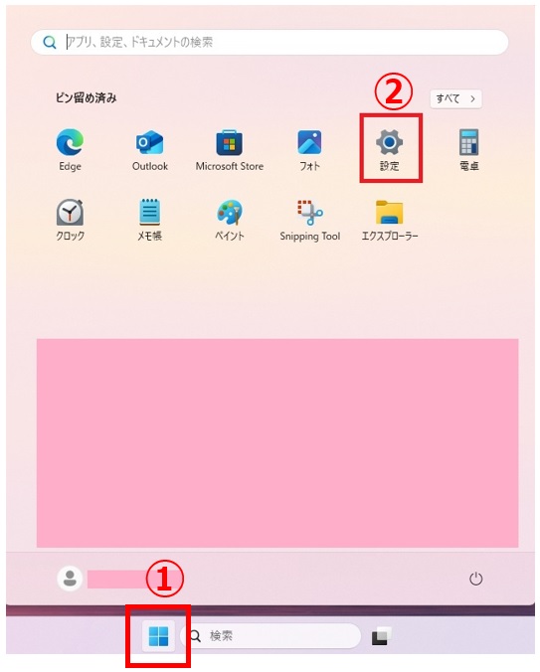Viewport: 540px width, 672px height.
Task: Launch the 電卓 calculator app
Action: 468,149
